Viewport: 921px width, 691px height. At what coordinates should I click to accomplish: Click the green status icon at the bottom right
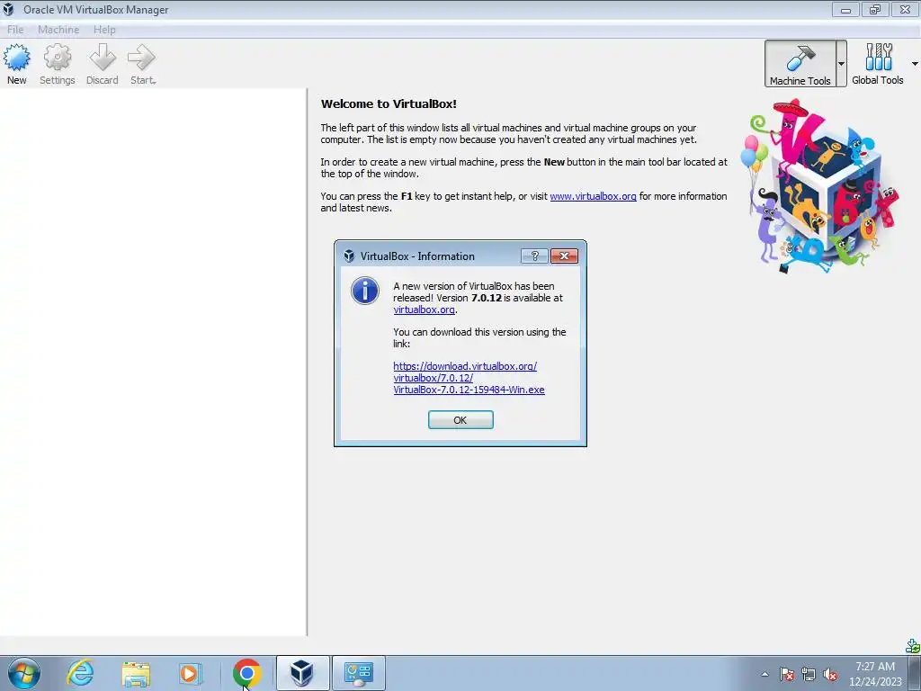coord(913,646)
